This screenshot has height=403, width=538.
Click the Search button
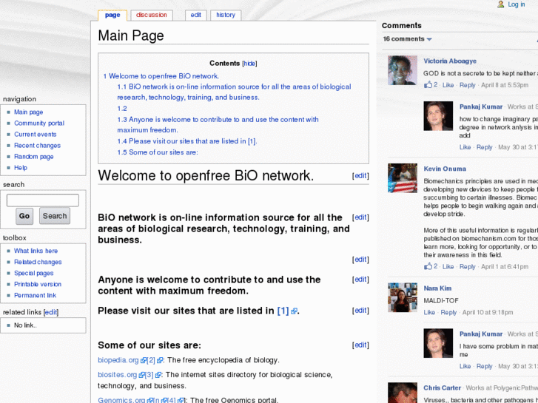click(55, 216)
